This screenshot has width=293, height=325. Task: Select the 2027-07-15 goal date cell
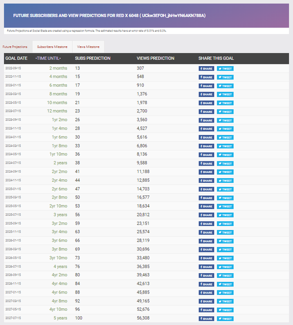point(13,318)
